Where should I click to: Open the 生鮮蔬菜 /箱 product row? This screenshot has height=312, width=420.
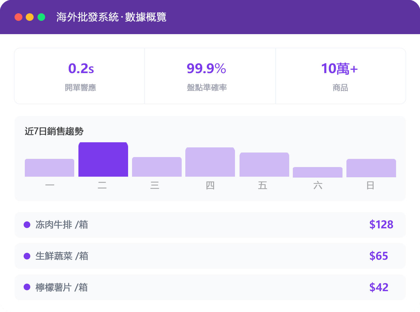[x=210, y=256]
